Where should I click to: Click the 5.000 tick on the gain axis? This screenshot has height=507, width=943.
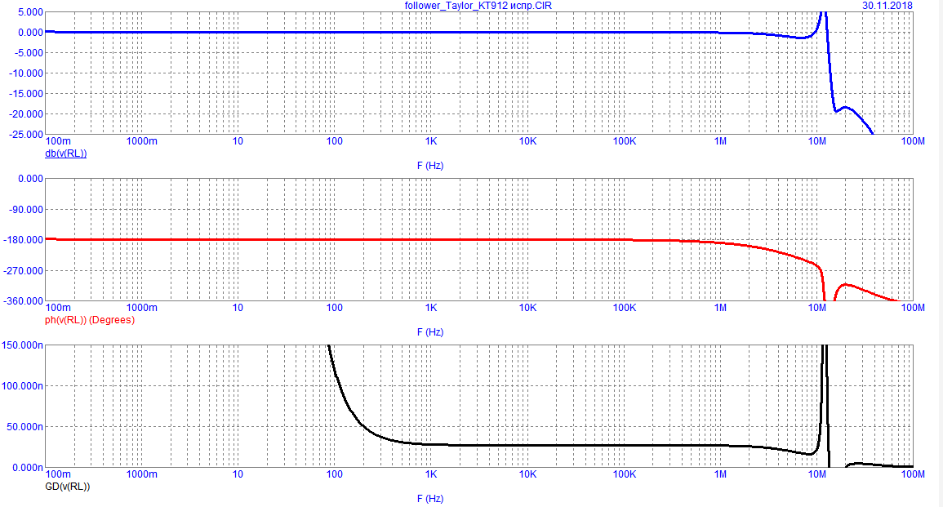coord(31,12)
